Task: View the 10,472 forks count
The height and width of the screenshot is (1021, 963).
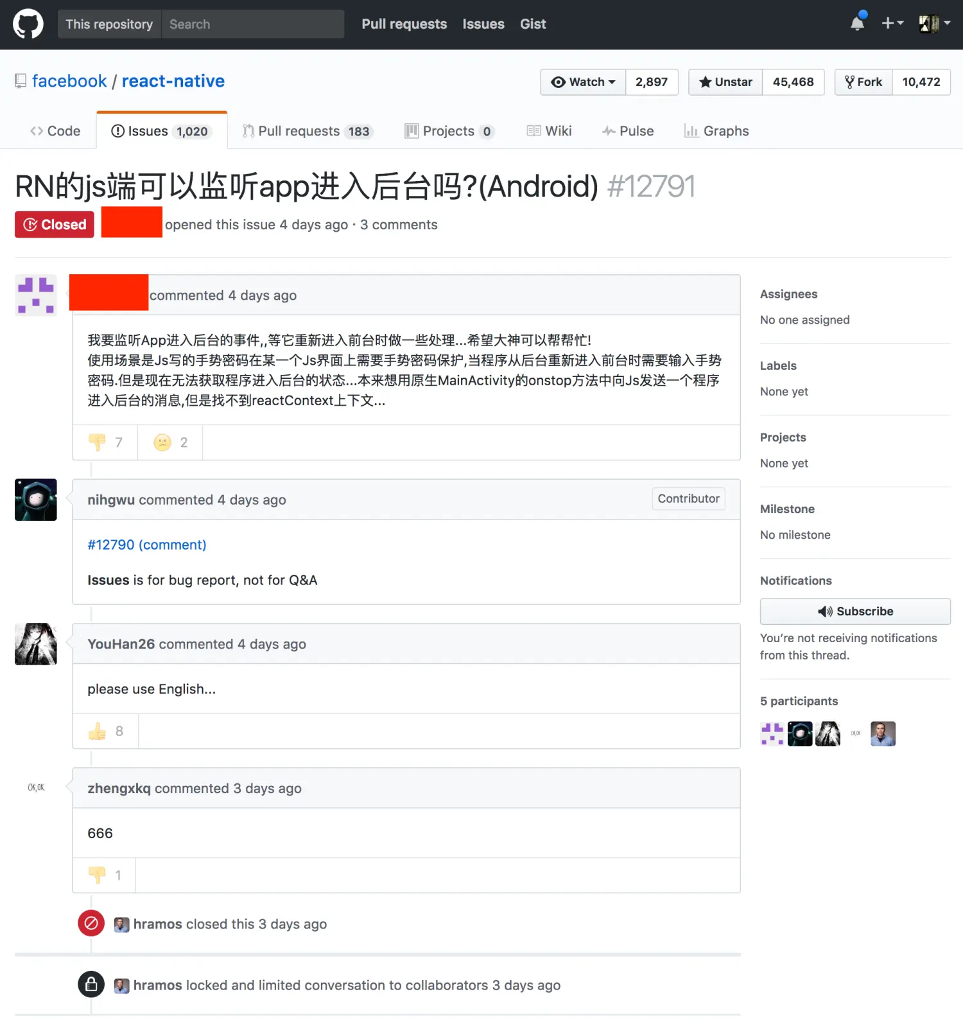Action: click(921, 82)
